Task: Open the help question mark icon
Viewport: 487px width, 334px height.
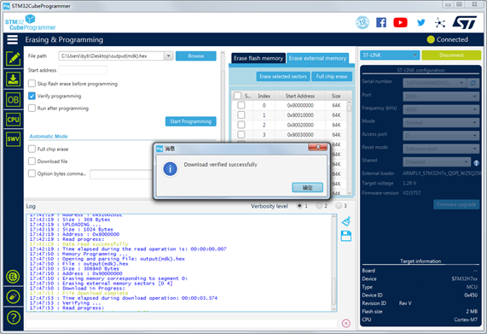Action: 13,318
